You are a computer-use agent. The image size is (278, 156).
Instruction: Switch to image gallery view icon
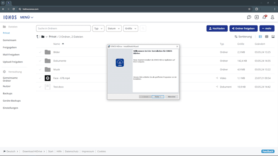pyautogui.click(x=273, y=37)
